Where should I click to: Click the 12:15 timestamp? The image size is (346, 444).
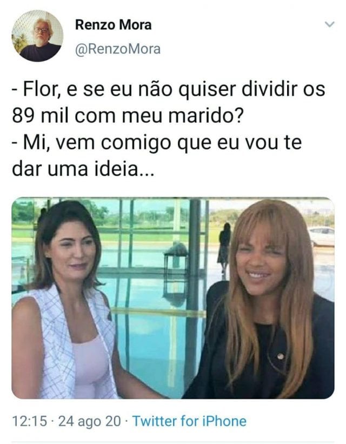(x=29, y=421)
